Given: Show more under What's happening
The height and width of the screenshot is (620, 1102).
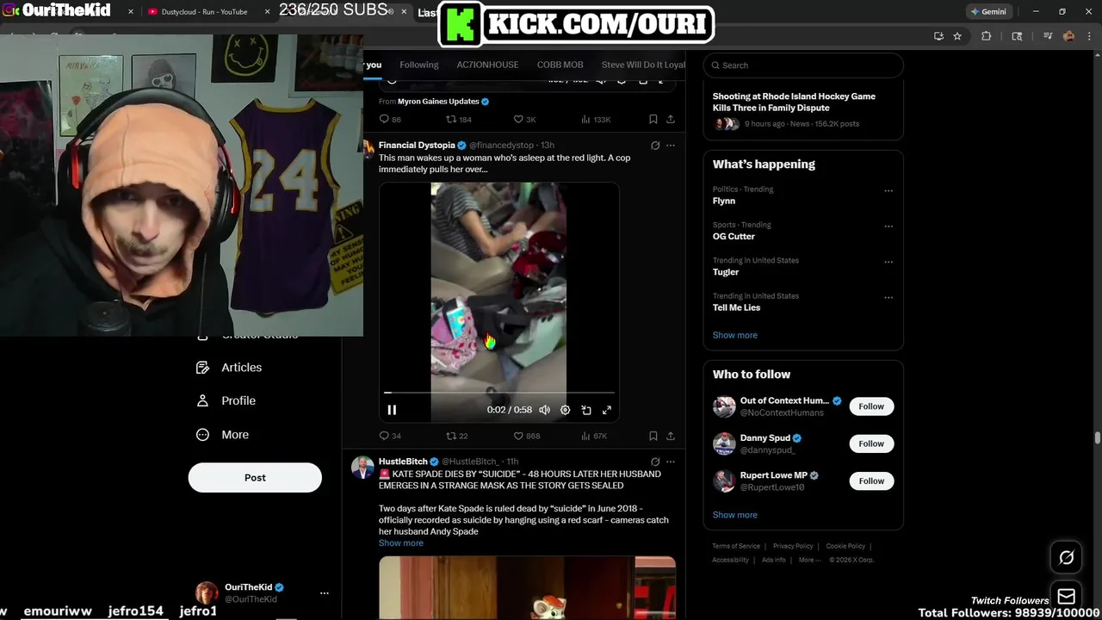Looking at the screenshot, I should click(735, 335).
